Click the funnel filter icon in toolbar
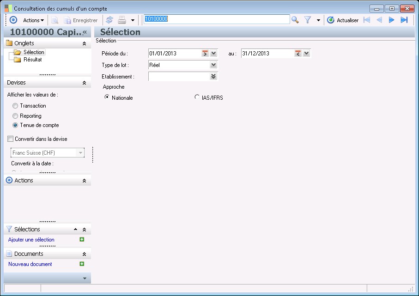This screenshot has width=419, height=296. pos(308,20)
